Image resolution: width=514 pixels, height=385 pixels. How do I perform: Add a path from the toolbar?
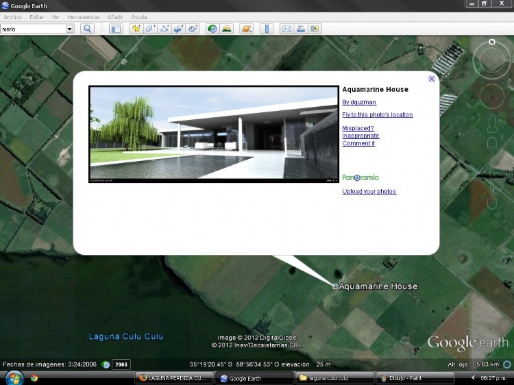164,29
